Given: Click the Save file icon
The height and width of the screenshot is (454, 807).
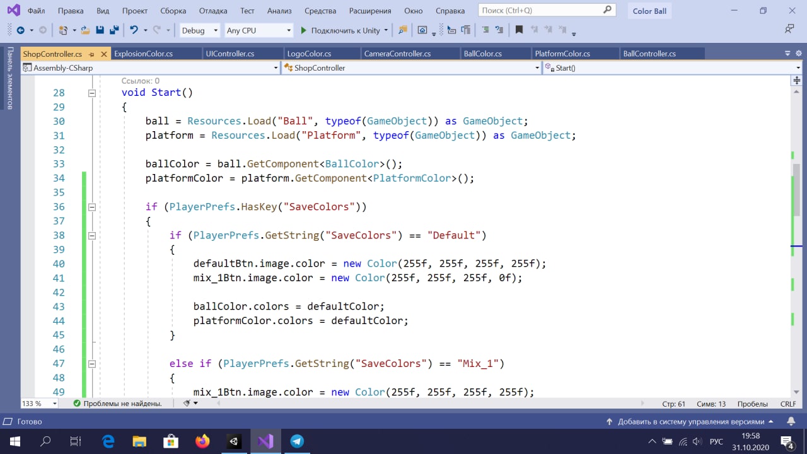Looking at the screenshot, I should [100, 30].
